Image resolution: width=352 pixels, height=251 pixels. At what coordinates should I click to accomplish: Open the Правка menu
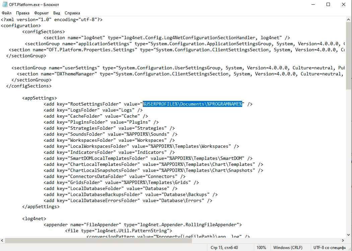click(22, 13)
